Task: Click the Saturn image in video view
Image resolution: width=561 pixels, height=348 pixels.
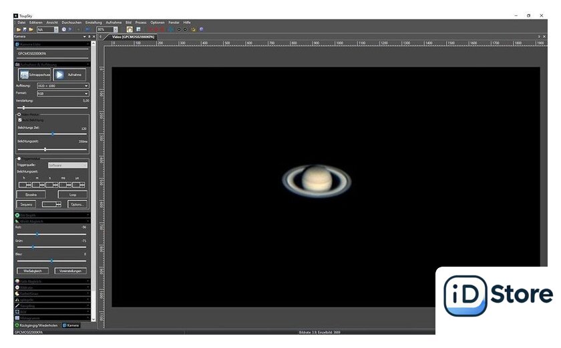Action: pos(316,179)
